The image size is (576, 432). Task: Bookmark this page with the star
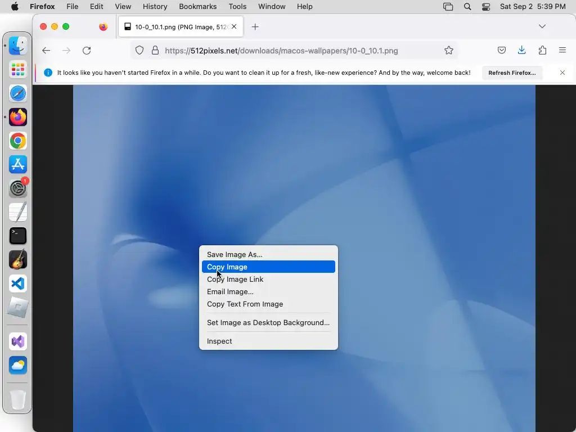click(448, 50)
